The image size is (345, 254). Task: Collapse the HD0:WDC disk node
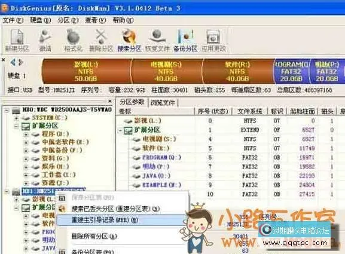[x=7, y=111]
